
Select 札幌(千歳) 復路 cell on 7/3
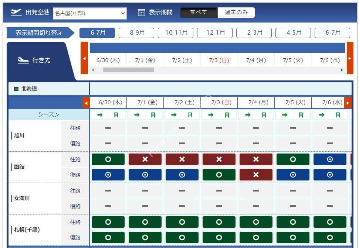tap(219, 238)
